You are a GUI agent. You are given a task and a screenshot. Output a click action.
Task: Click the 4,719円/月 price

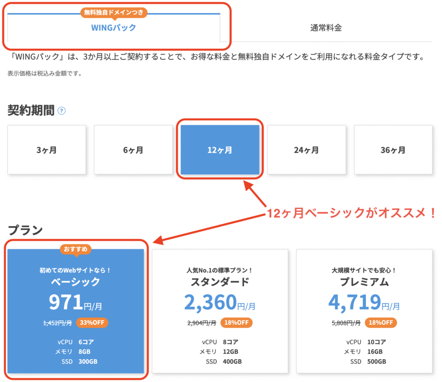pyautogui.click(x=364, y=303)
